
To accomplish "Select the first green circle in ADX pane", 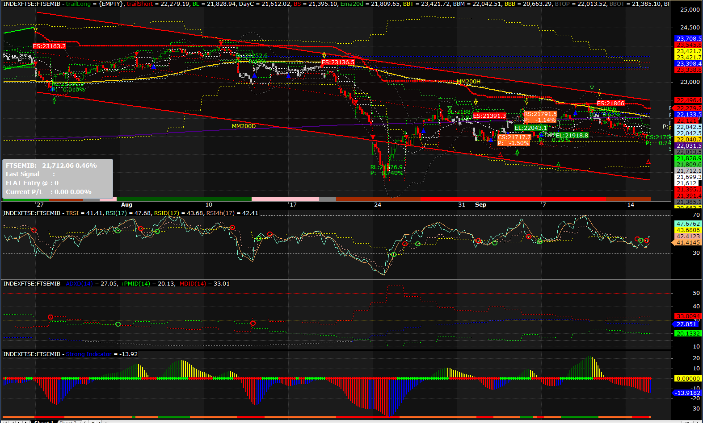I will click(118, 324).
